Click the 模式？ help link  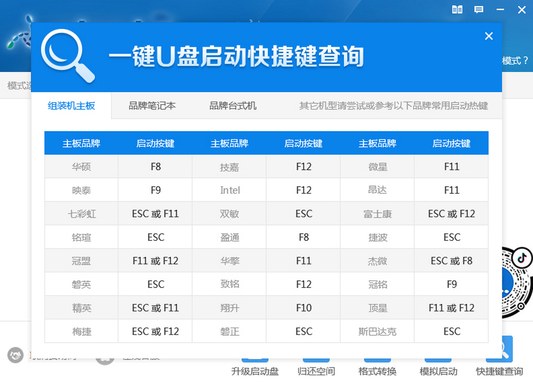point(515,61)
